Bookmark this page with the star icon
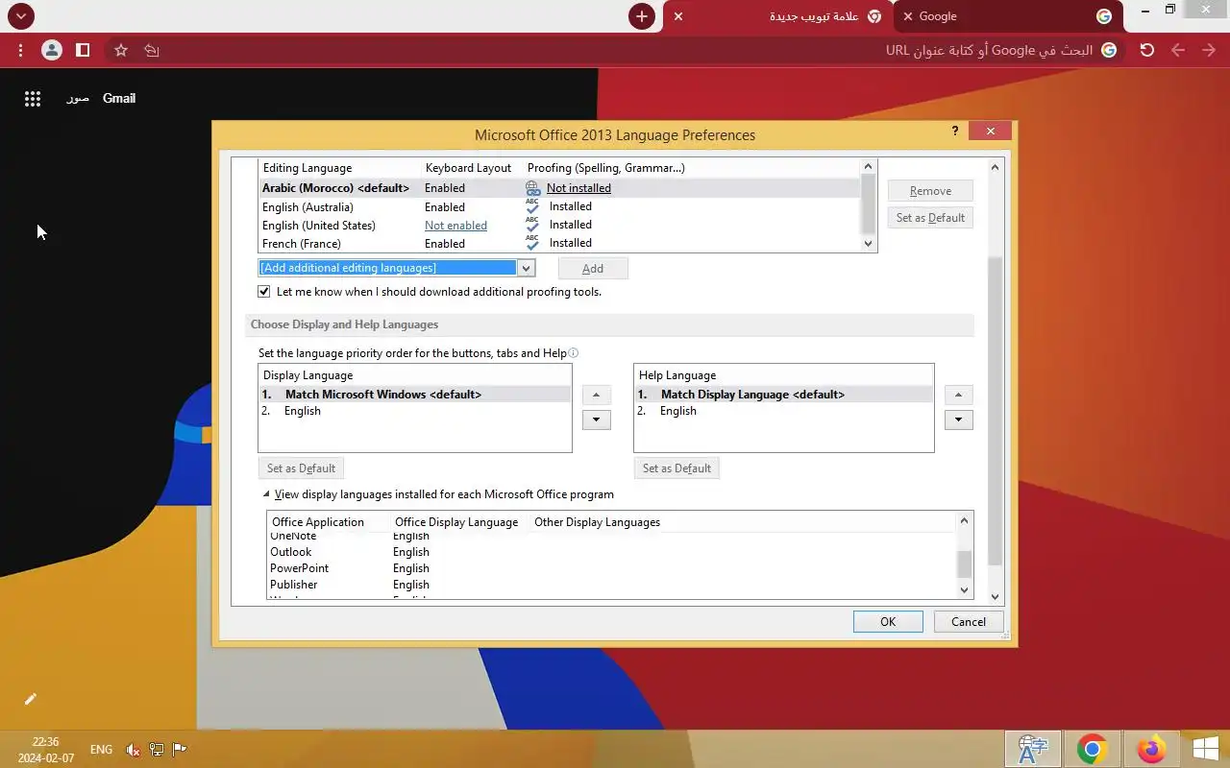 pyautogui.click(x=121, y=50)
